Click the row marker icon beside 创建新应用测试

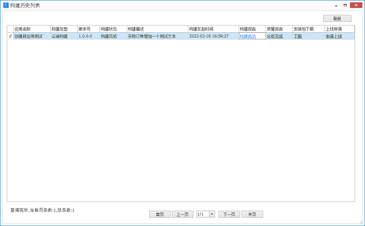[x=10, y=36]
